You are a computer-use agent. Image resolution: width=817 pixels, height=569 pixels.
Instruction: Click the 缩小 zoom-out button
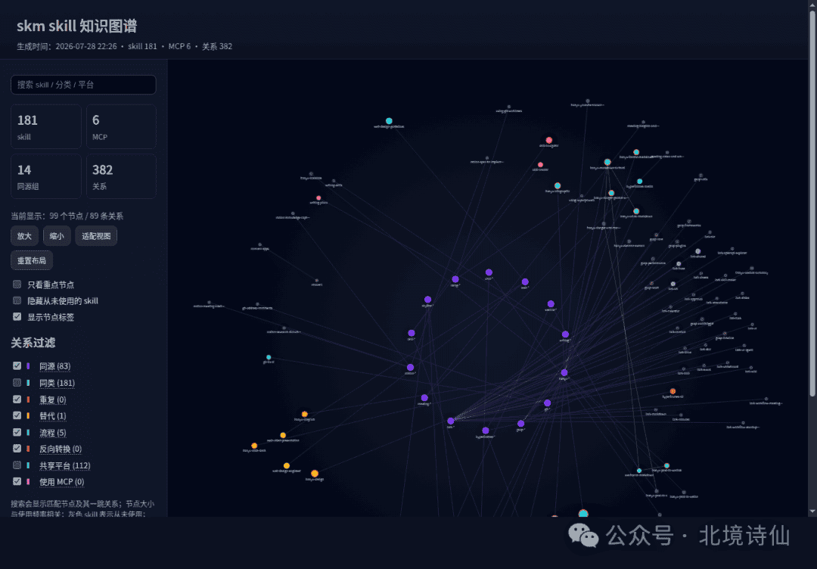coord(57,236)
